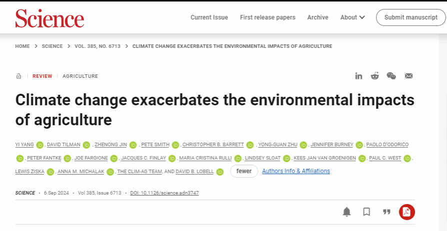This screenshot has width=447, height=231.
Task: Share article via WeChat icon
Action: (391, 76)
